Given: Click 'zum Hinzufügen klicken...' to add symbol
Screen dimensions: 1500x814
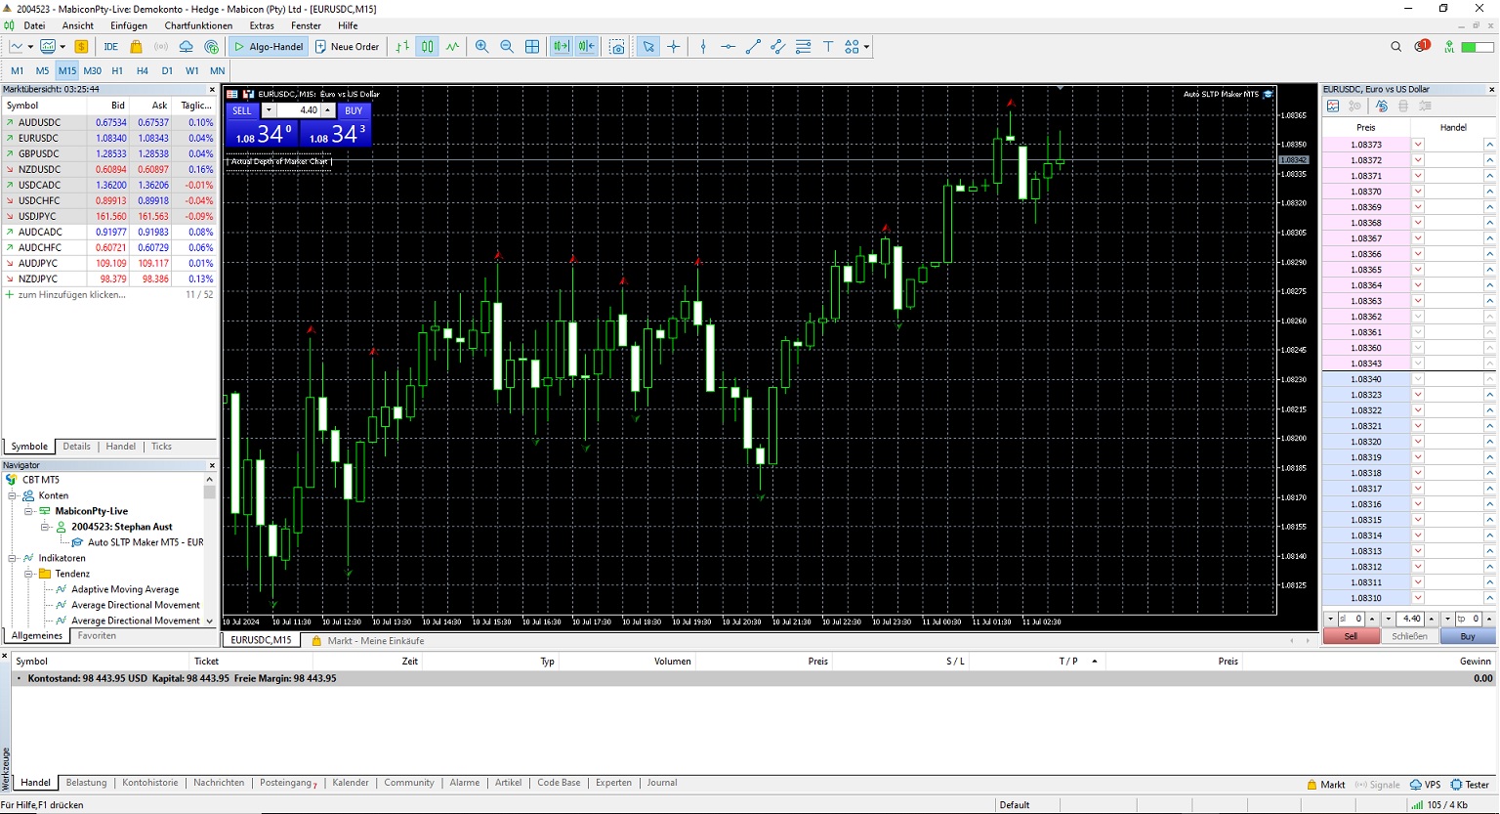Looking at the screenshot, I should (71, 294).
